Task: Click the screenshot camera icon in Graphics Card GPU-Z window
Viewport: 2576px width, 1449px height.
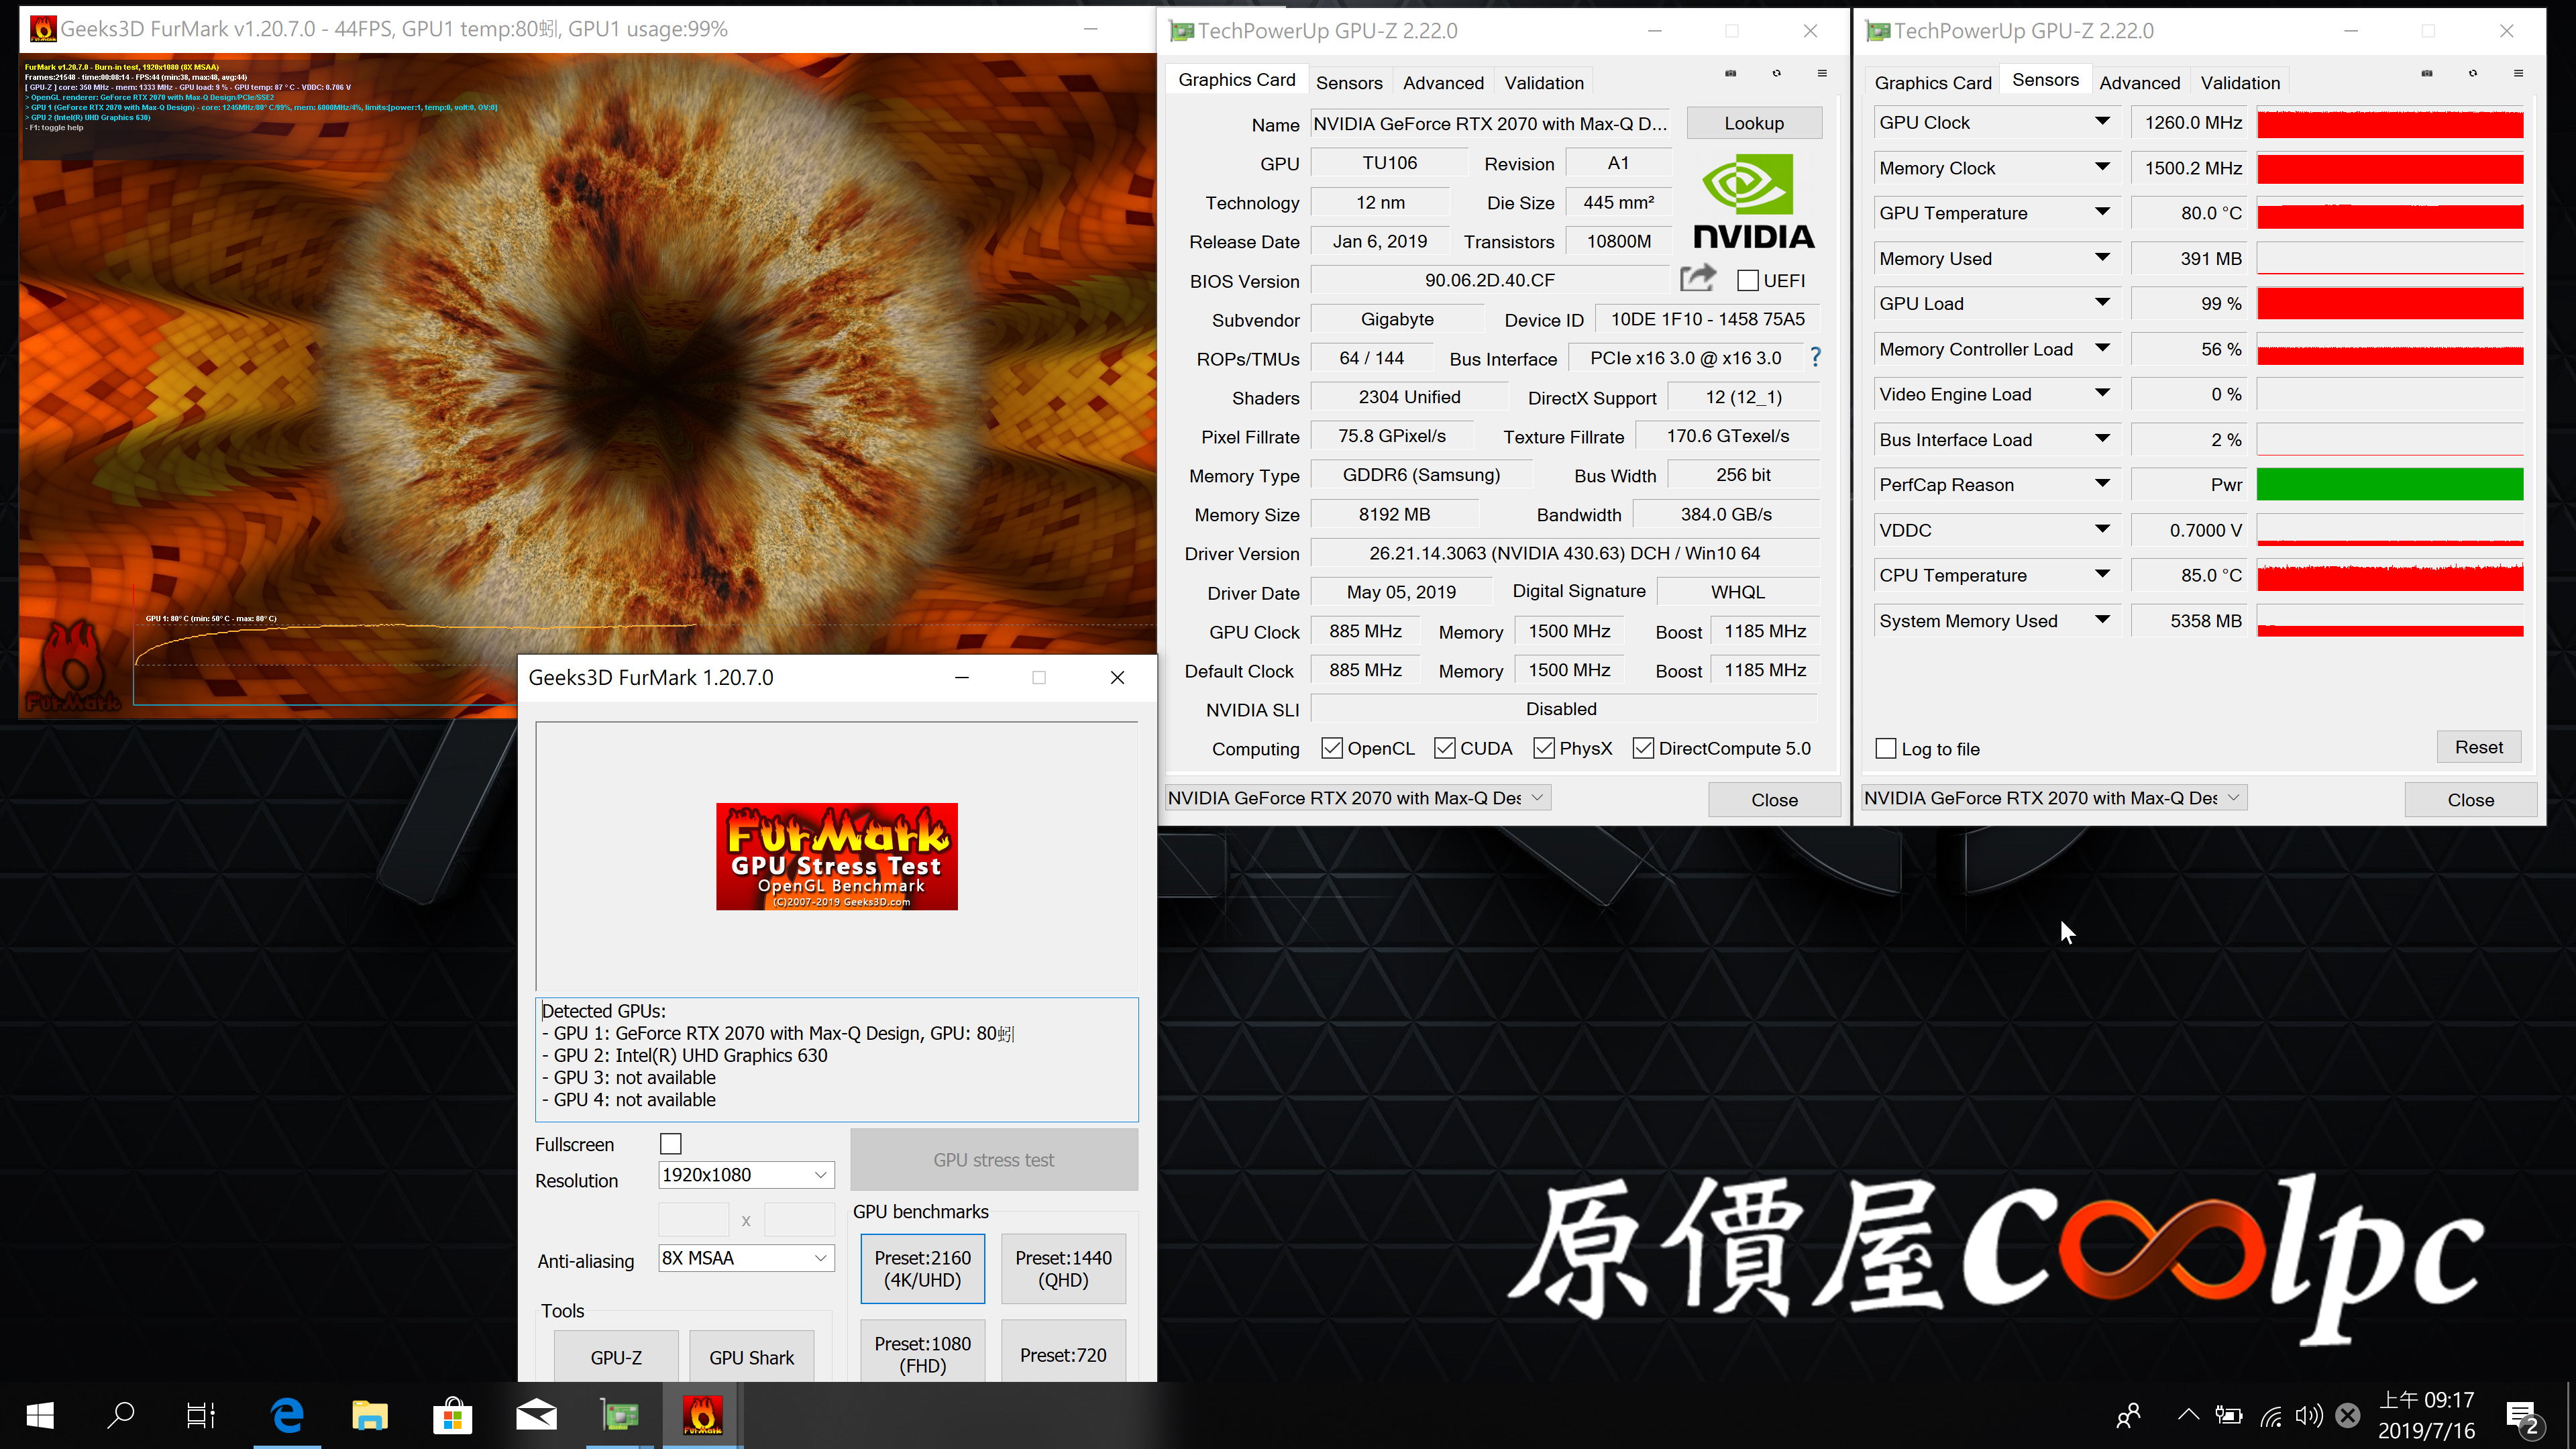Action: [x=1730, y=73]
